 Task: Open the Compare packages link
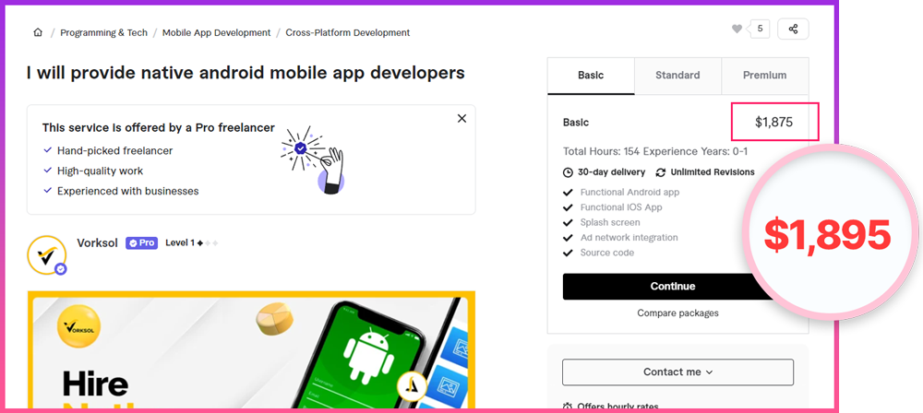point(677,313)
